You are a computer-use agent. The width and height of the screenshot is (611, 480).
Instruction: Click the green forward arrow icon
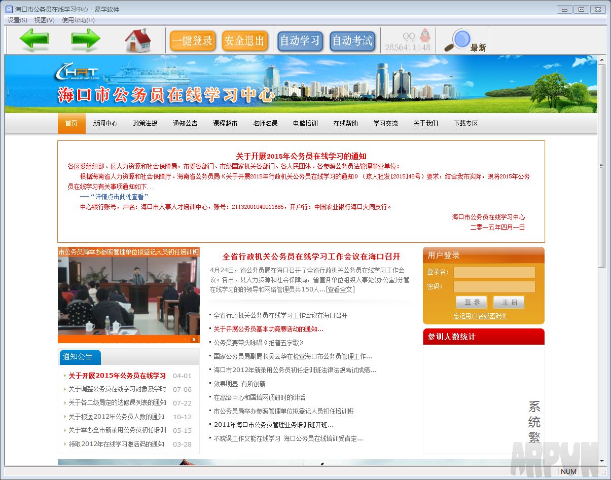coord(86,40)
